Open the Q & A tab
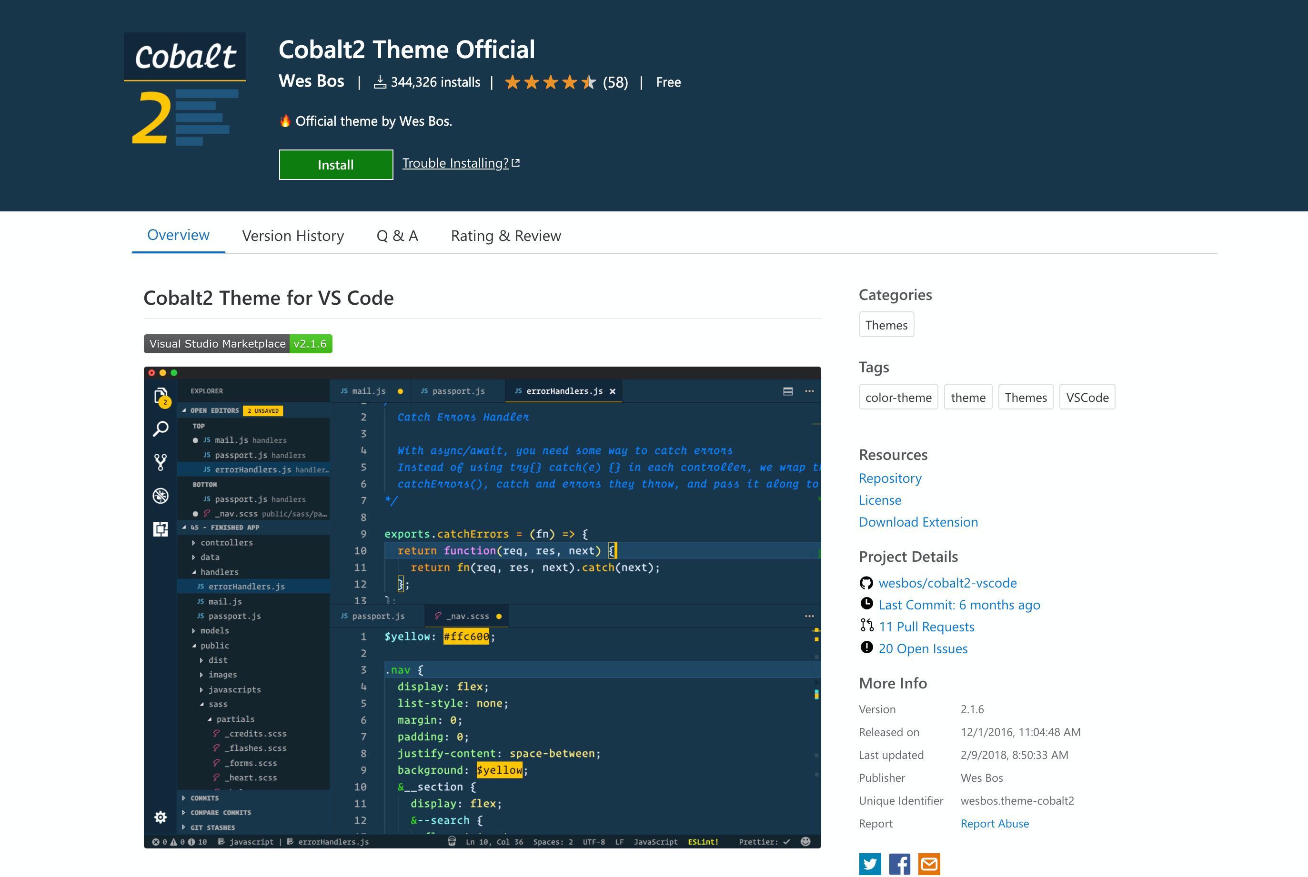1308x877 pixels. 397,236
